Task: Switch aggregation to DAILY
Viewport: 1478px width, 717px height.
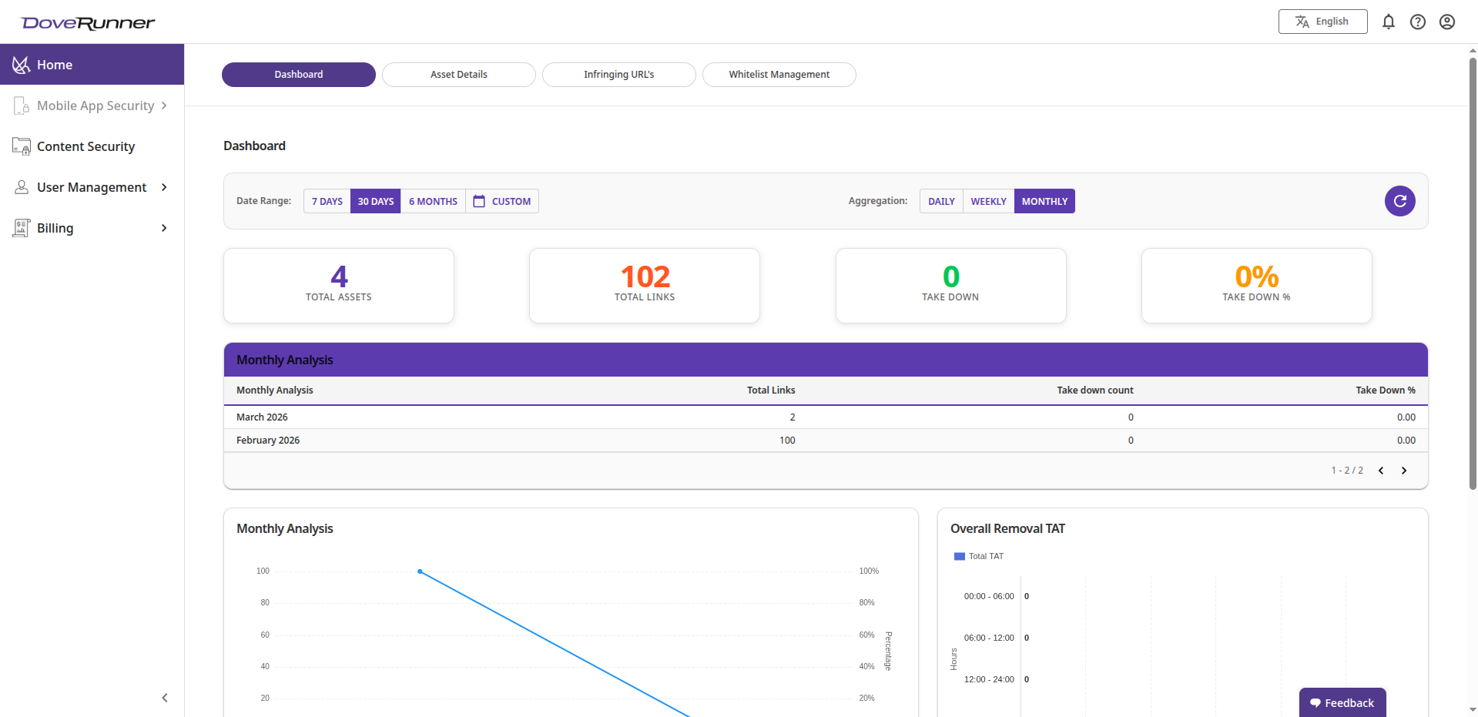Action: [940, 200]
